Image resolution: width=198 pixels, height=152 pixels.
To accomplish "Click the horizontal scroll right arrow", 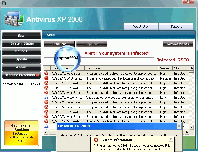I will click(187, 132).
